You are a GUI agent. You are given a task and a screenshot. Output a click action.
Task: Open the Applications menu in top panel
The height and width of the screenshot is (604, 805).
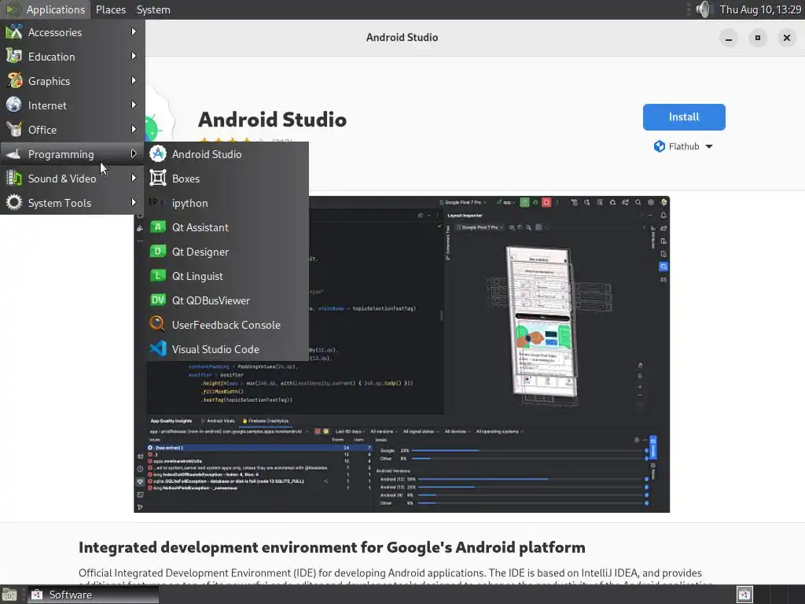click(45, 9)
